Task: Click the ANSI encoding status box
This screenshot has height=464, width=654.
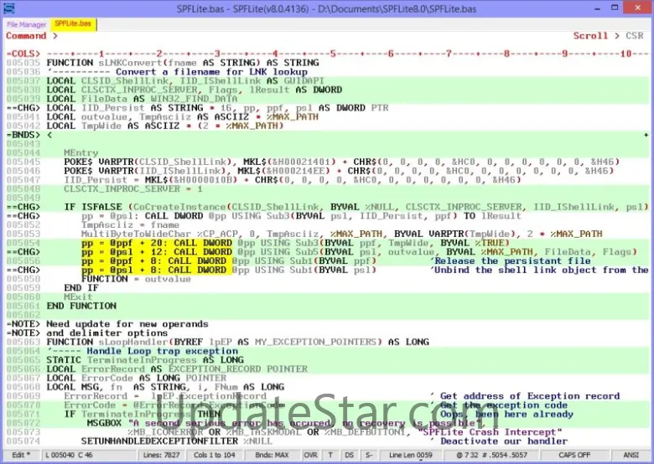Action: click(x=631, y=455)
